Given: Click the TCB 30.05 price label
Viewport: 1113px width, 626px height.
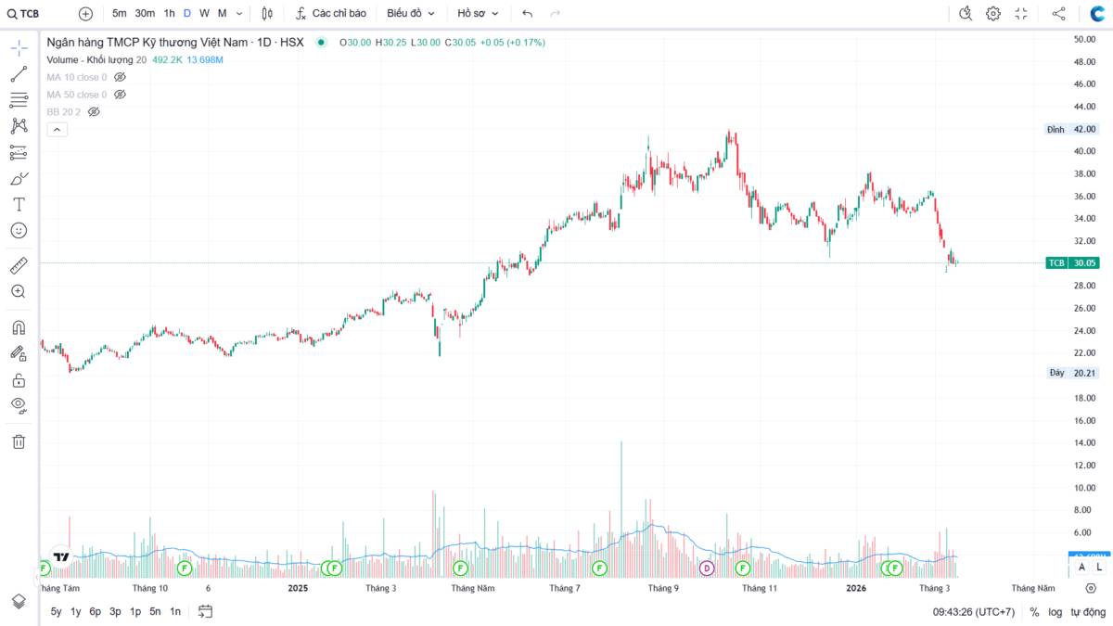Looking at the screenshot, I should point(1072,262).
